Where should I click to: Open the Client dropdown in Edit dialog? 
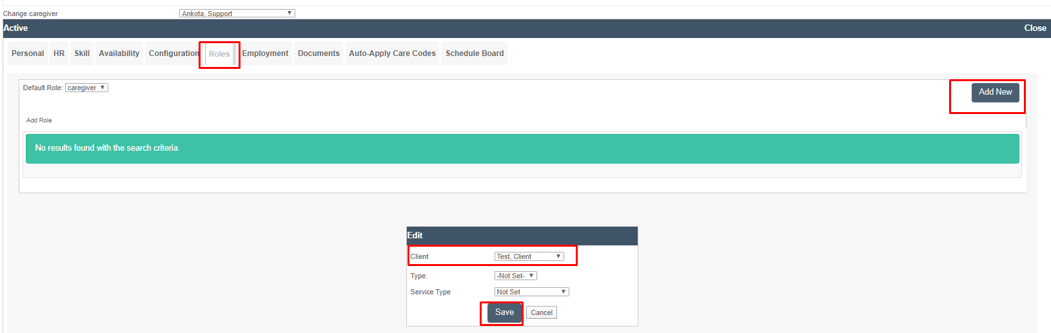tap(529, 256)
